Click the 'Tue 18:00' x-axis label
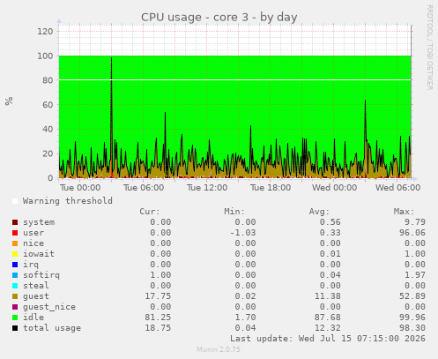 point(271,188)
